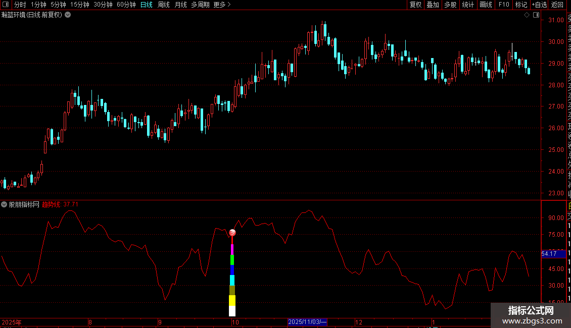Image resolution: width=571 pixels, height=328 pixels.
Task: Switch to 周线 weekly chart
Action: pyautogui.click(x=164, y=5)
